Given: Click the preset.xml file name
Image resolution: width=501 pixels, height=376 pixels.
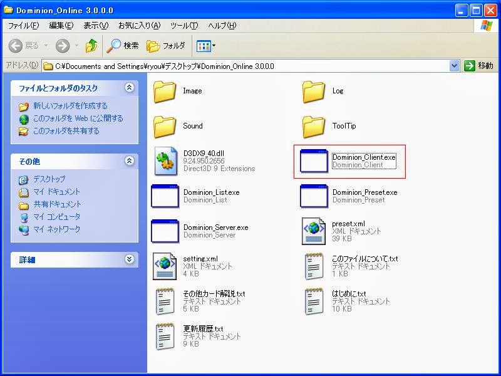Looking at the screenshot, I should [348, 224].
